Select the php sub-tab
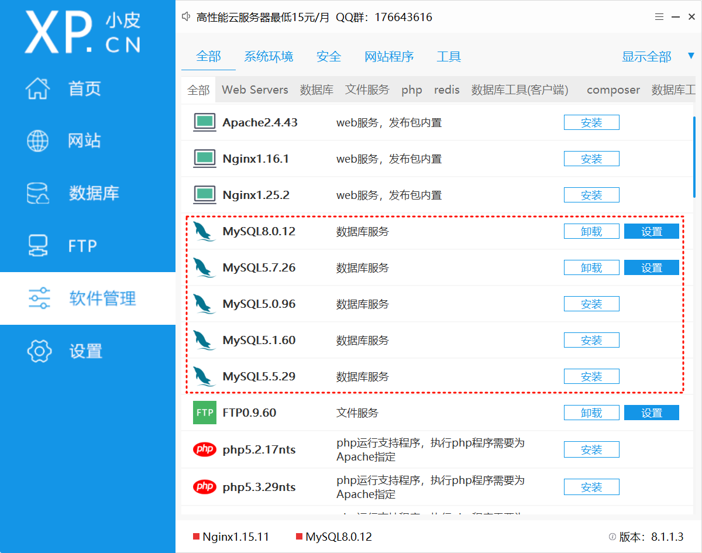 click(x=412, y=90)
